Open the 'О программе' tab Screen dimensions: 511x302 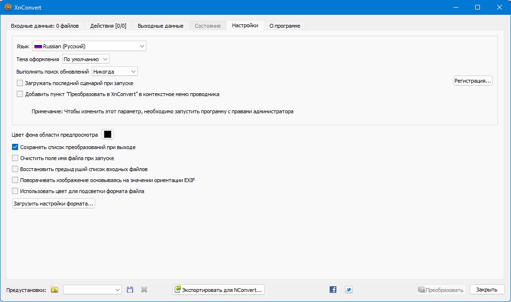tap(285, 26)
